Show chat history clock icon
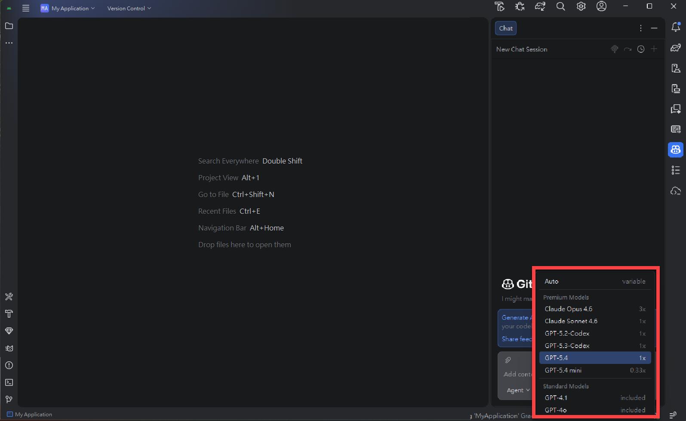The image size is (686, 421). pos(641,49)
